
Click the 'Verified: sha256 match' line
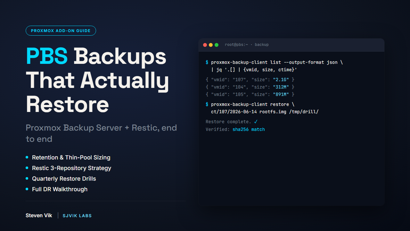pos(235,129)
